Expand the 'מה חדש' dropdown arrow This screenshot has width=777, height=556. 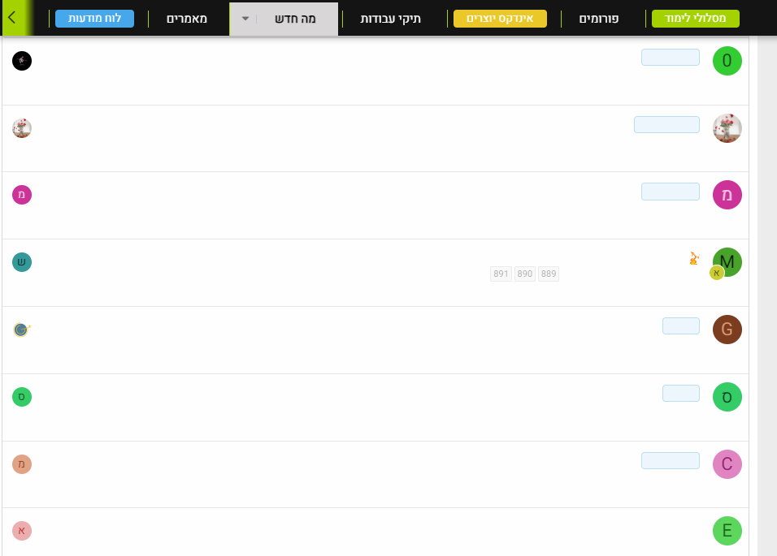(x=245, y=19)
